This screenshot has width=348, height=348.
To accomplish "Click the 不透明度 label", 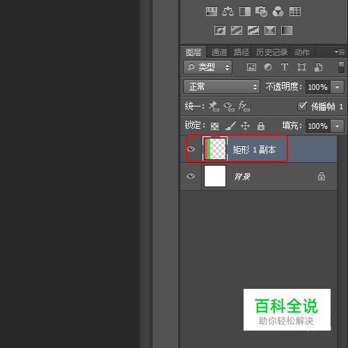I will (284, 87).
